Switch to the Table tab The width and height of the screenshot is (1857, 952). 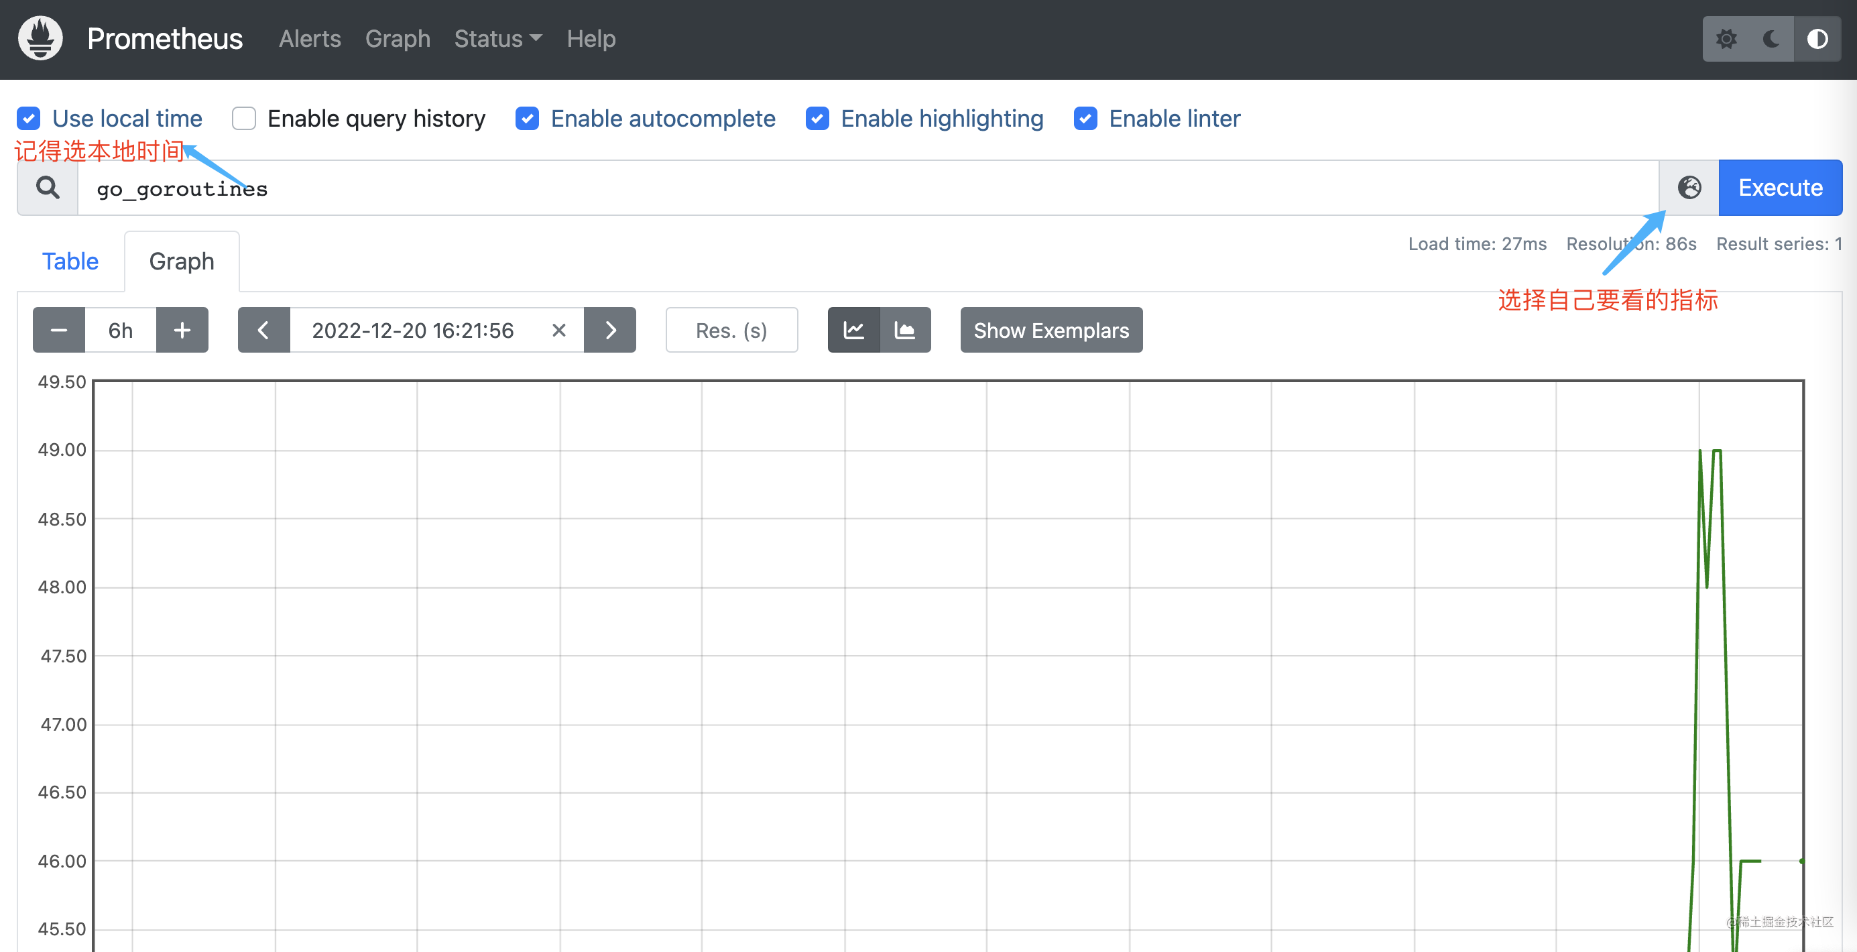tap(70, 261)
